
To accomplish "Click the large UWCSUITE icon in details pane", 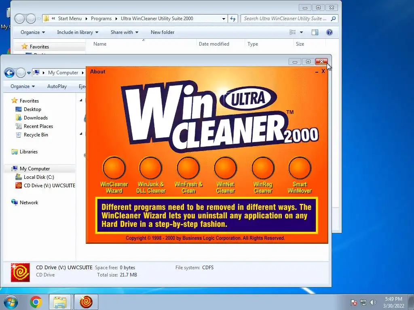I will (x=20, y=272).
